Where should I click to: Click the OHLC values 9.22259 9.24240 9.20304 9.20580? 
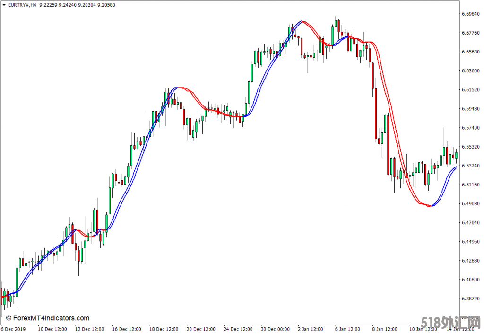point(77,5)
